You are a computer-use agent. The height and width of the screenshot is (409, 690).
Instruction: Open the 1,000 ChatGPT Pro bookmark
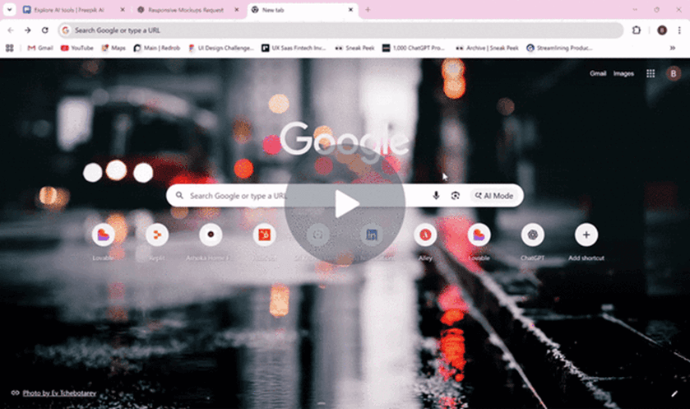click(414, 48)
